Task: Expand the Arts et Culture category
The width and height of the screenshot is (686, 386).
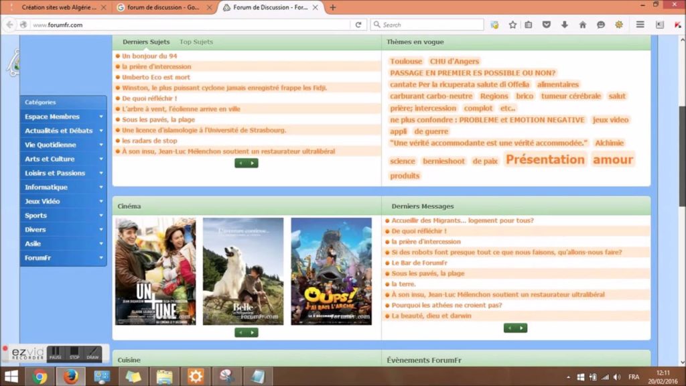Action: tap(64, 159)
